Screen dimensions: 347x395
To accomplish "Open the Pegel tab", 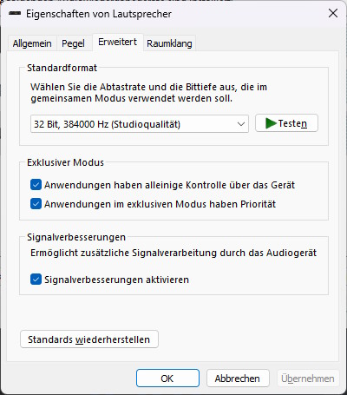I will (x=73, y=43).
